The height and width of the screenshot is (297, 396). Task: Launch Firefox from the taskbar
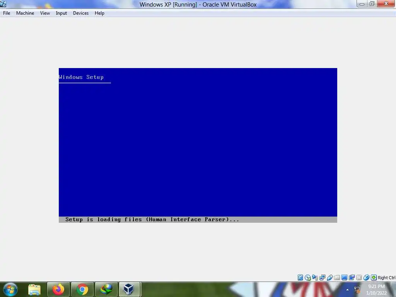click(58, 289)
